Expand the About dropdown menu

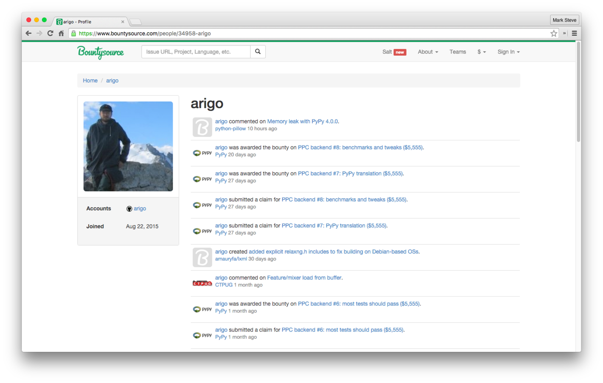point(428,52)
